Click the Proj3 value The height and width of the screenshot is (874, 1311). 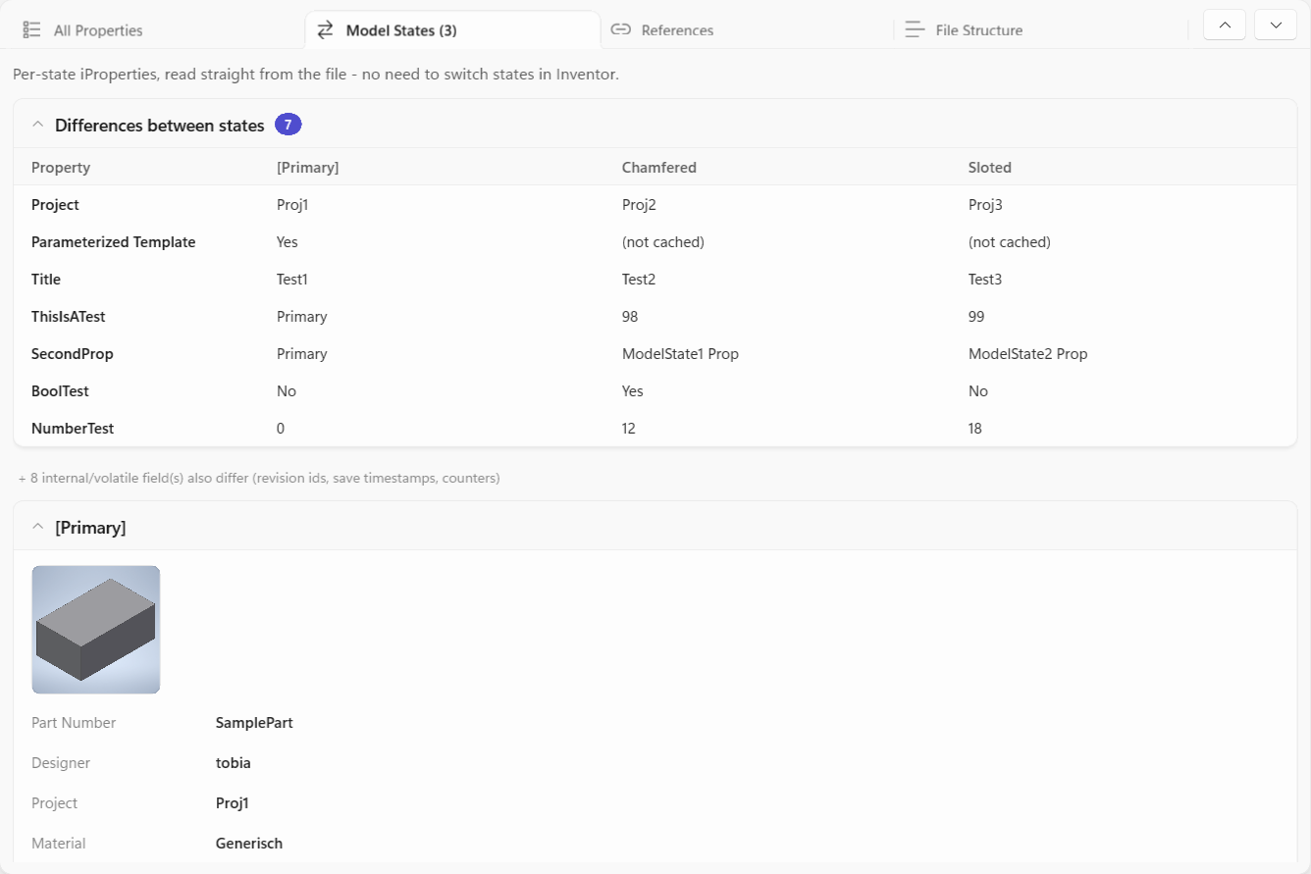tap(985, 205)
